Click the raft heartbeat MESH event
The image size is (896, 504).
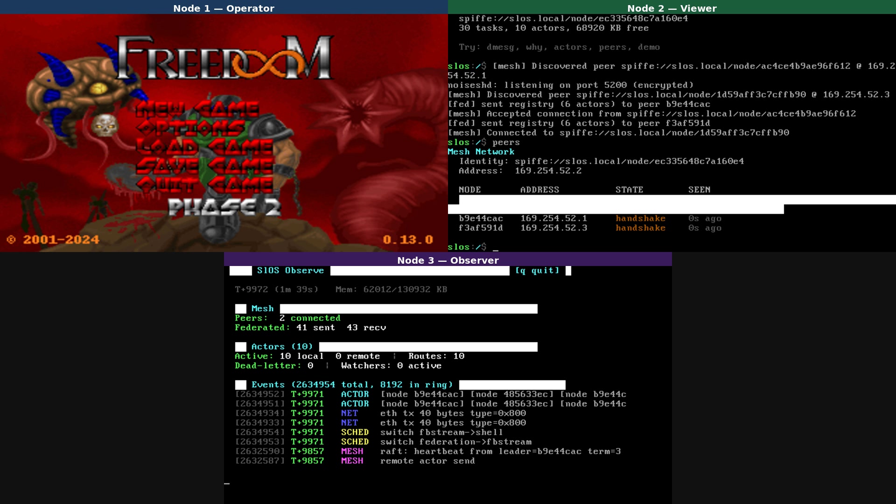[x=428, y=451]
